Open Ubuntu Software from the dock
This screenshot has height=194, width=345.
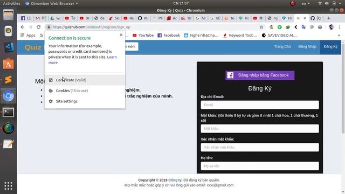point(9,64)
